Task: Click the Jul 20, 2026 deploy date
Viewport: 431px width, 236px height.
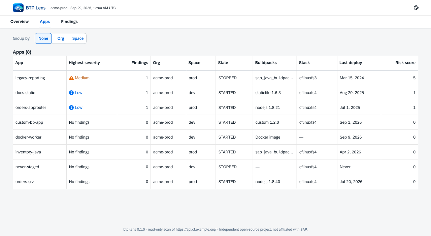Action: coord(351,182)
